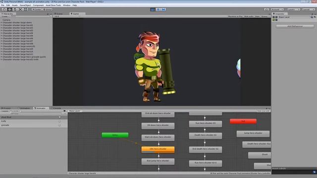Screen dimensions: 317x178
Task: Open the Asset Store Tools menu
Action: 53,5
